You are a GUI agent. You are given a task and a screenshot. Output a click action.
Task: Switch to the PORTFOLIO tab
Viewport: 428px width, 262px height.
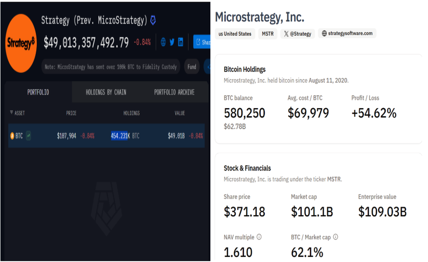pos(38,92)
